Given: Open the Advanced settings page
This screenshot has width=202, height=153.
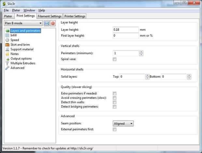Looking at the screenshot, I should [17, 68].
